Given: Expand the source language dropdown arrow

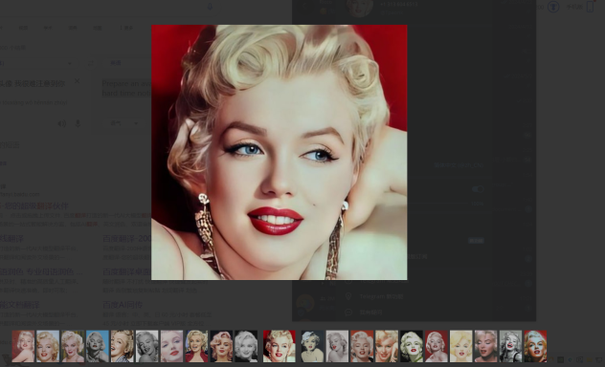Looking at the screenshot, I should click(70, 63).
